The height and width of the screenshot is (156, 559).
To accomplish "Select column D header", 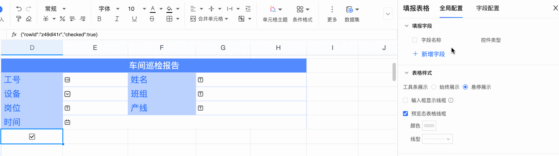I will pos(32,48).
